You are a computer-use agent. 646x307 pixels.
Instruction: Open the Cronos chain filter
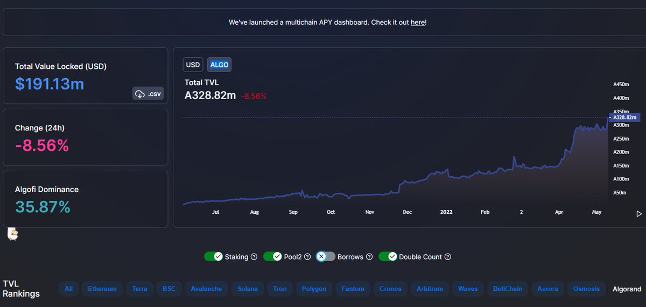click(x=390, y=289)
